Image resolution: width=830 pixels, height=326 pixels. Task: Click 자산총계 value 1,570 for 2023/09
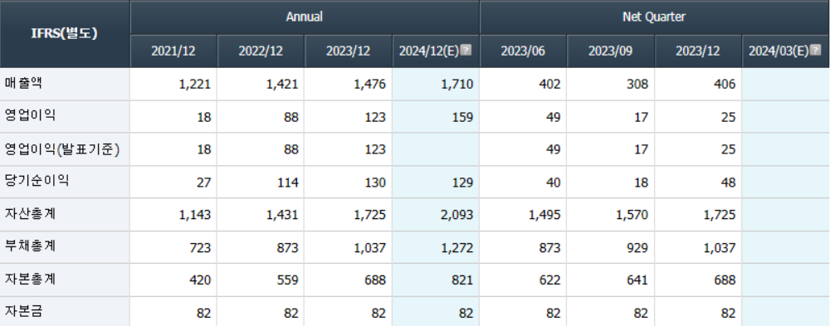632,216
